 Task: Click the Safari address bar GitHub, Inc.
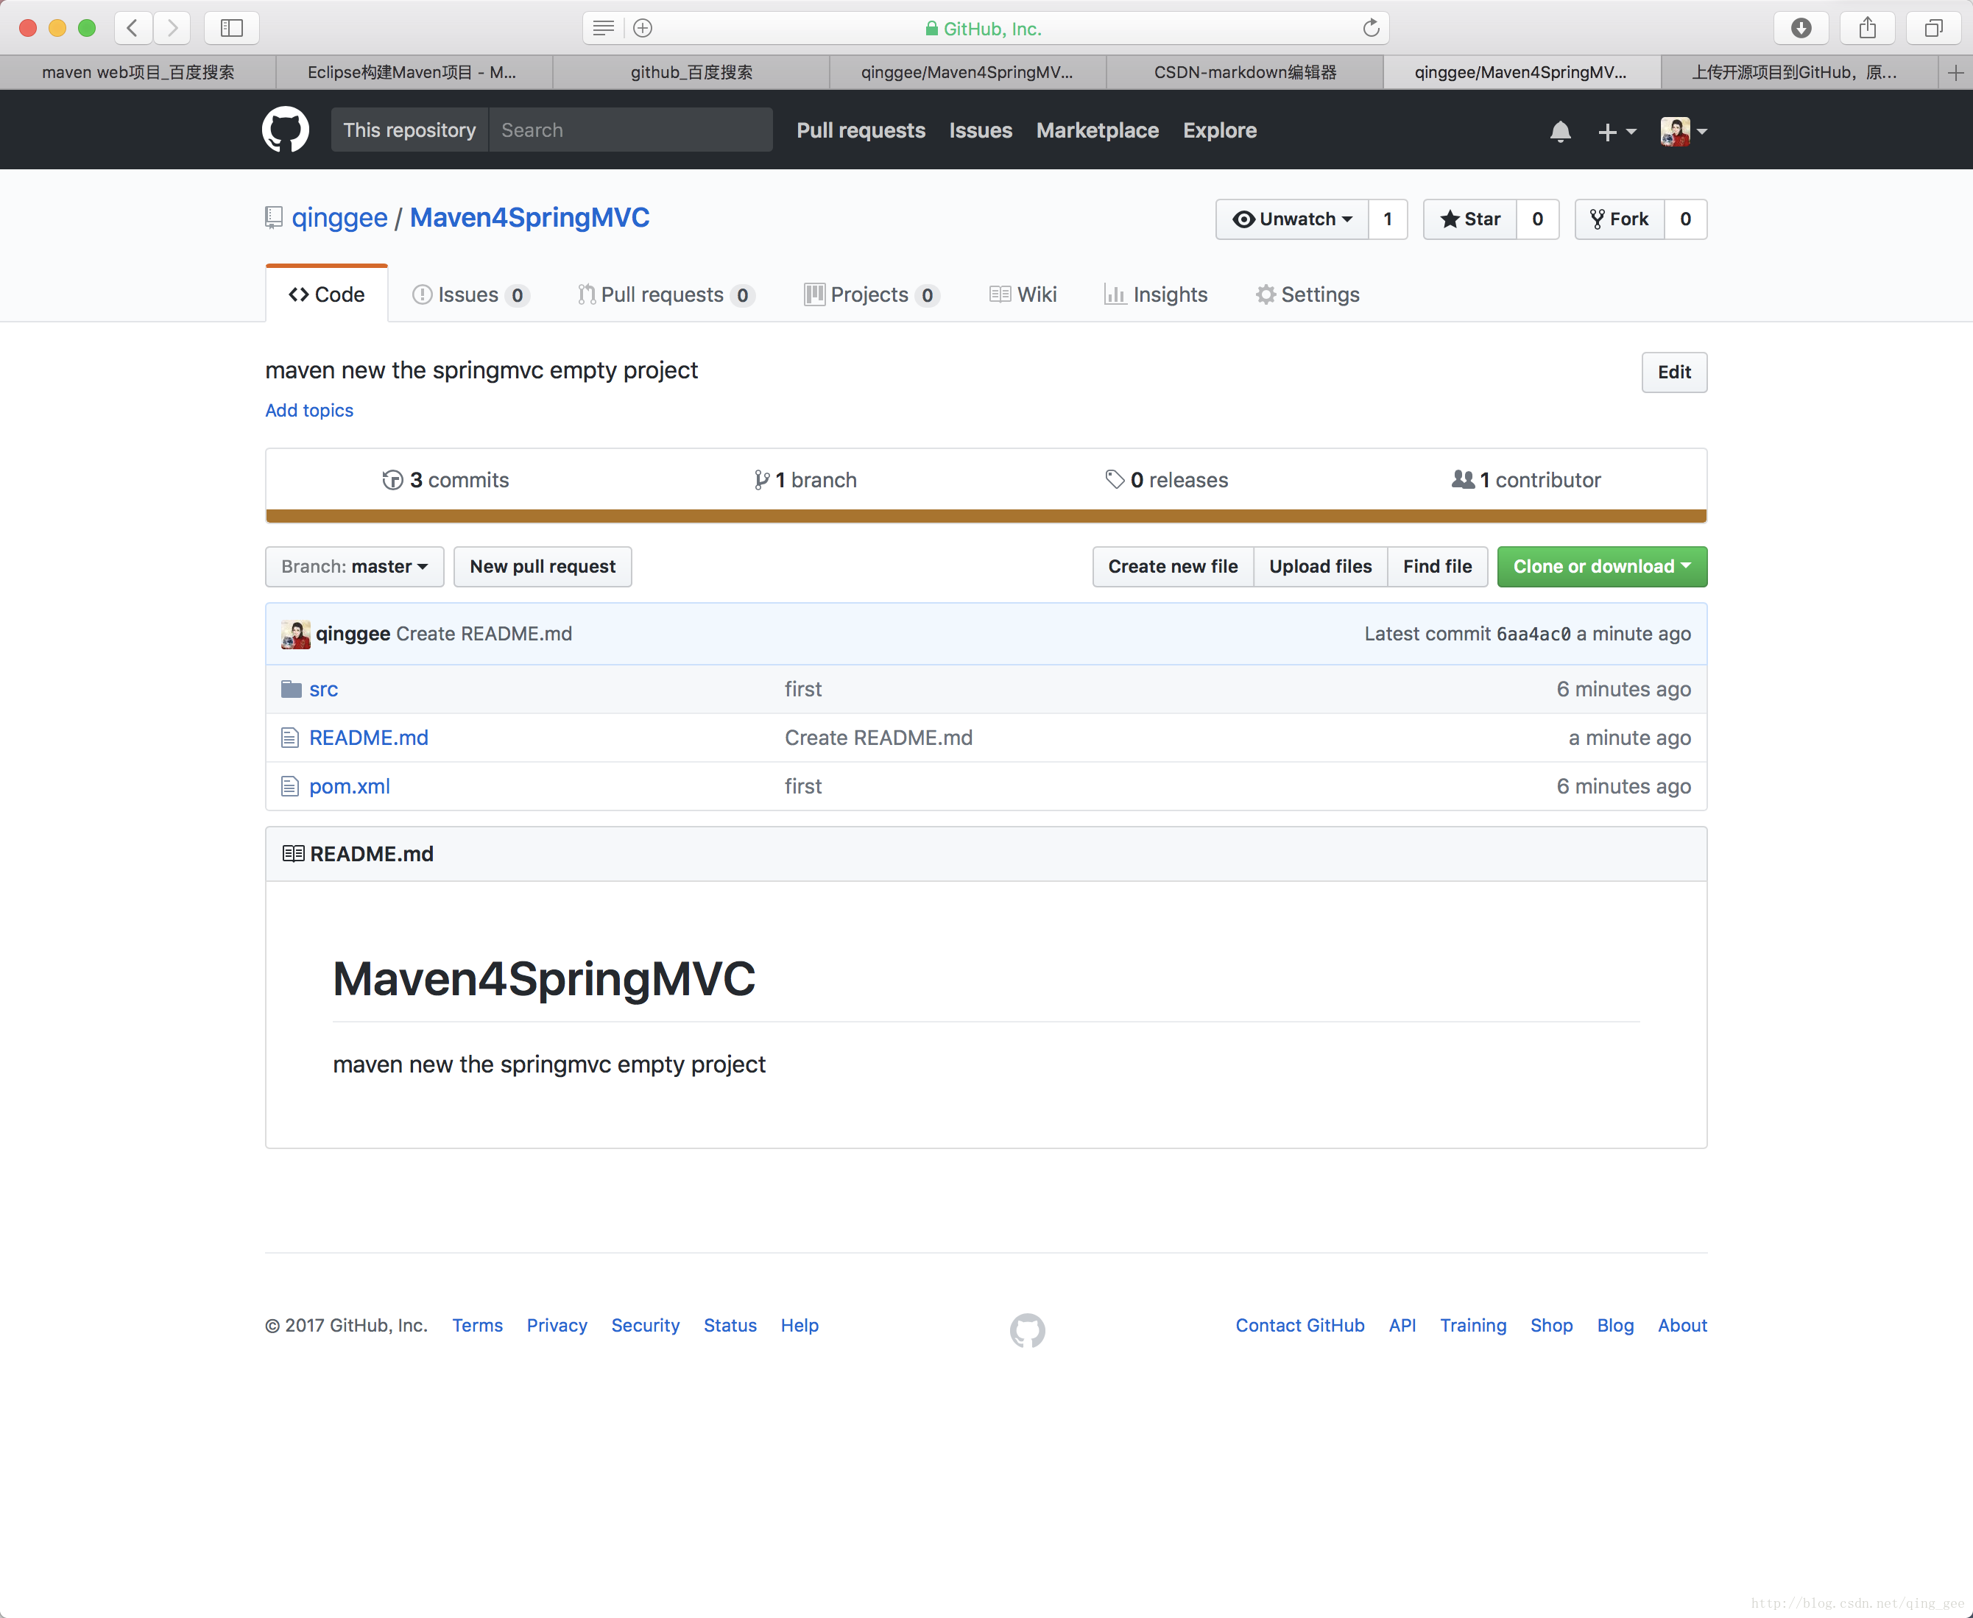[x=986, y=28]
